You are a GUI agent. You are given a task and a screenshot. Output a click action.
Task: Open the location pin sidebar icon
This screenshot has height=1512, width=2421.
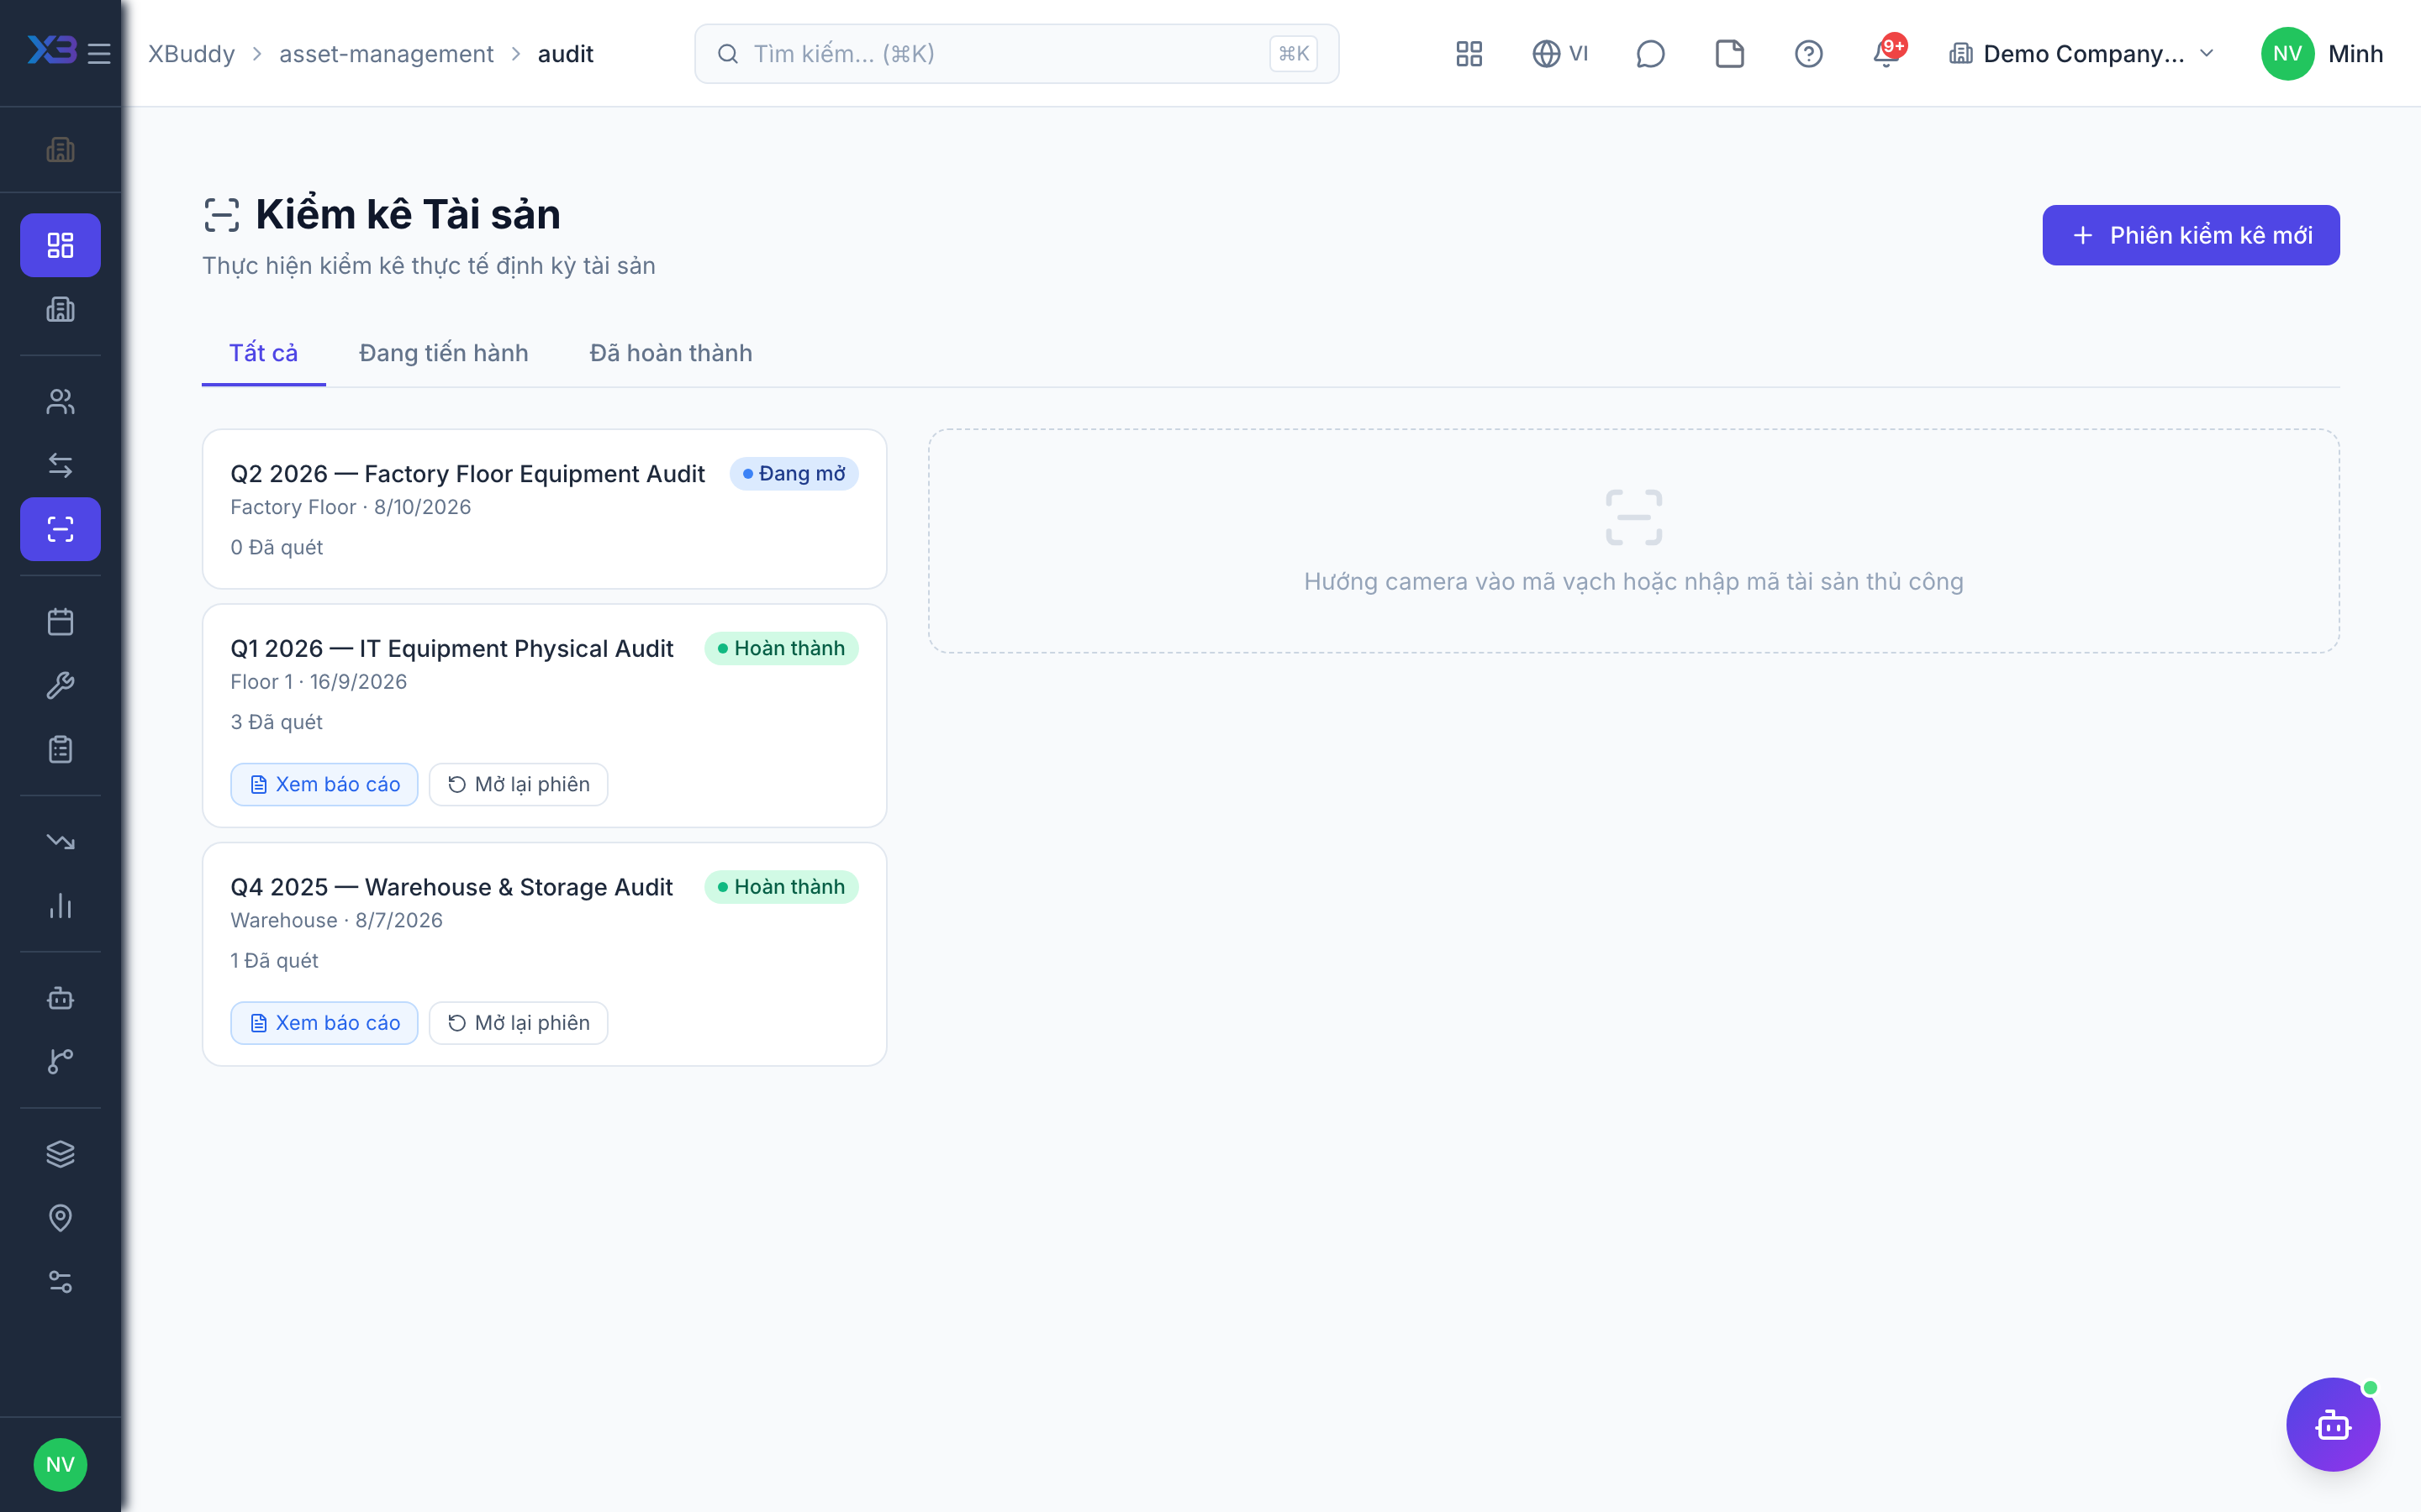(60, 1218)
